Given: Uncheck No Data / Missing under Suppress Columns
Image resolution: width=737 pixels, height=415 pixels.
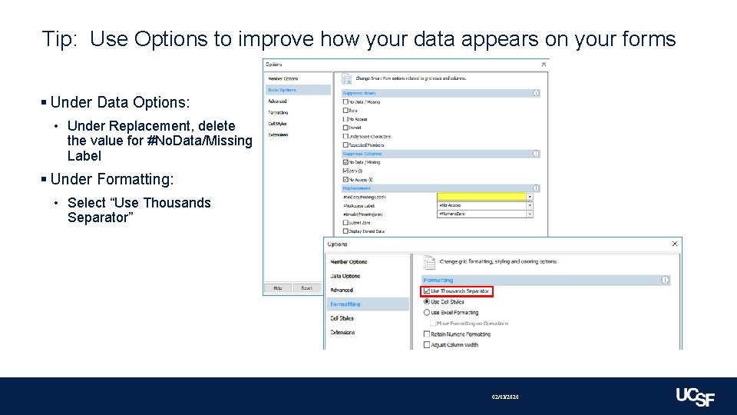Looking at the screenshot, I should click(345, 162).
